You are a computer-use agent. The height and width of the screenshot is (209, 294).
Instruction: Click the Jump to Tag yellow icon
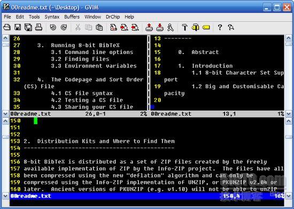(x=206, y=27)
